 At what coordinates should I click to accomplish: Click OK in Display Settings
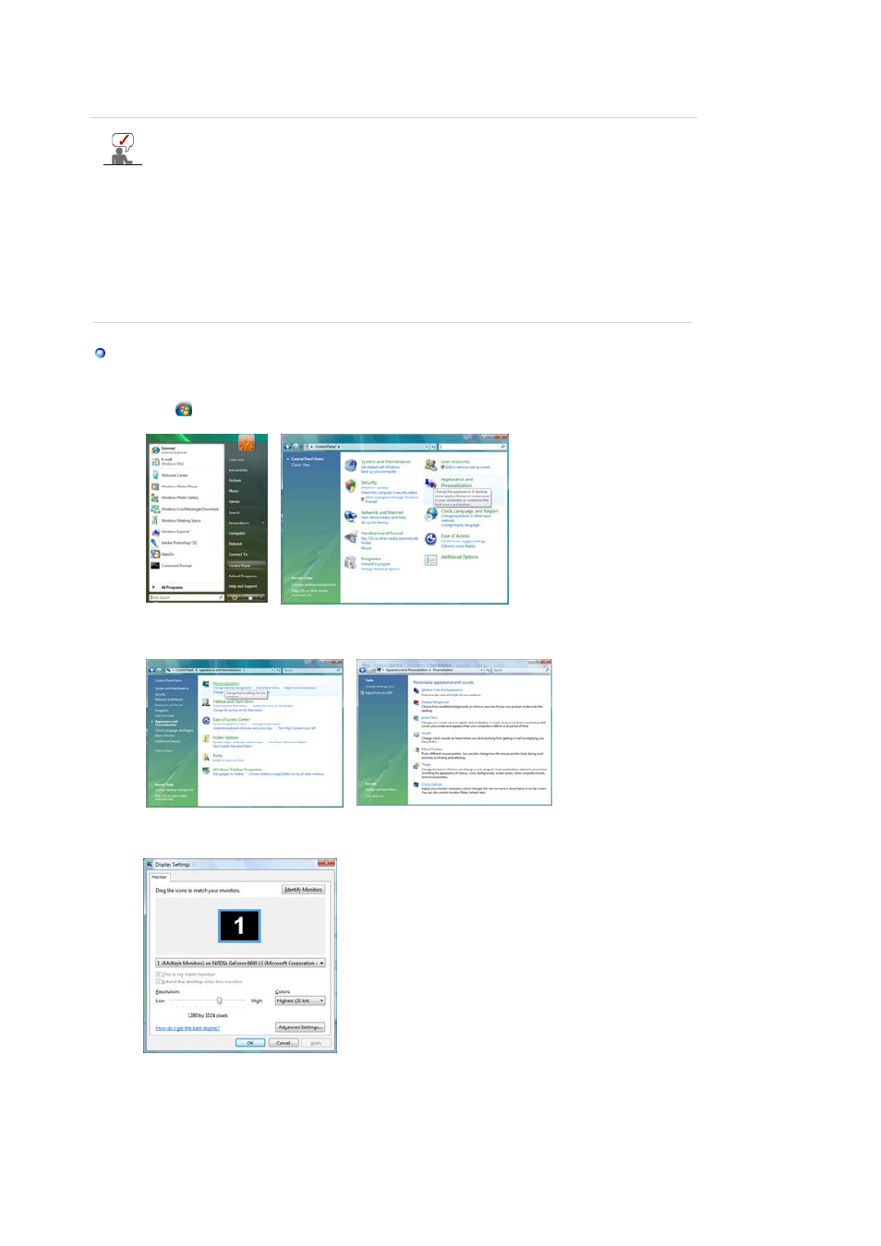click(250, 1043)
